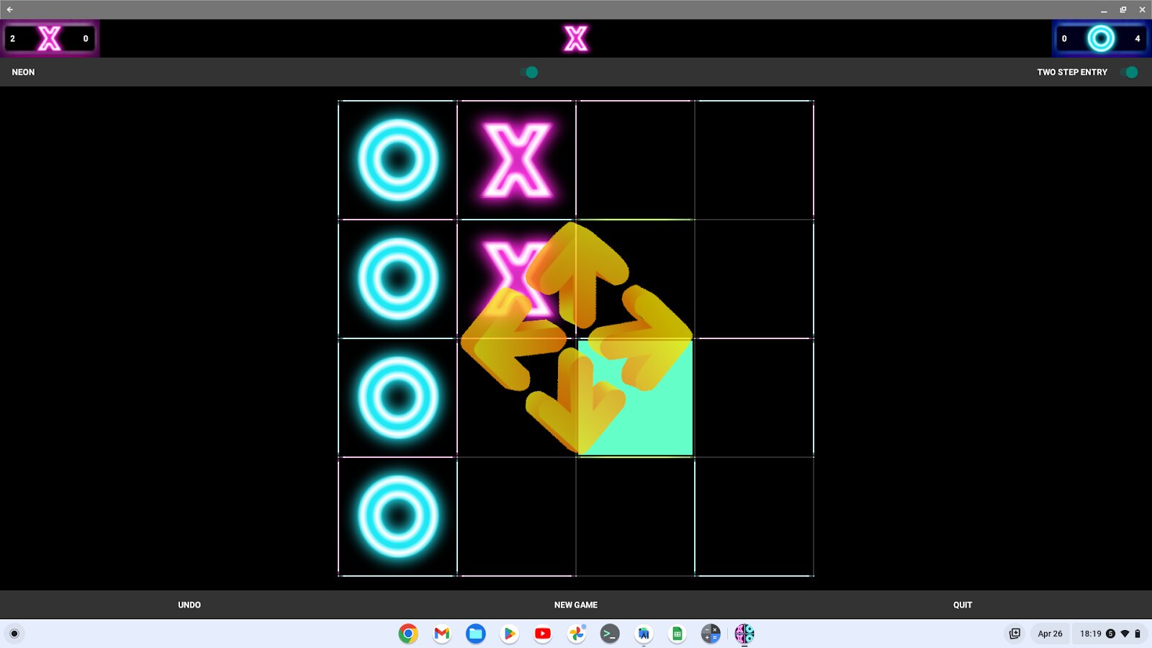This screenshot has width=1152, height=648.
Task: Select the empty bottom-row third-column cell
Action: (x=636, y=516)
